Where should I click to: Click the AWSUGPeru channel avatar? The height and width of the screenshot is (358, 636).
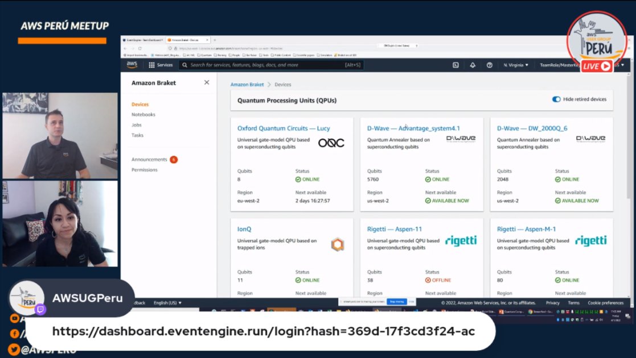point(27,298)
